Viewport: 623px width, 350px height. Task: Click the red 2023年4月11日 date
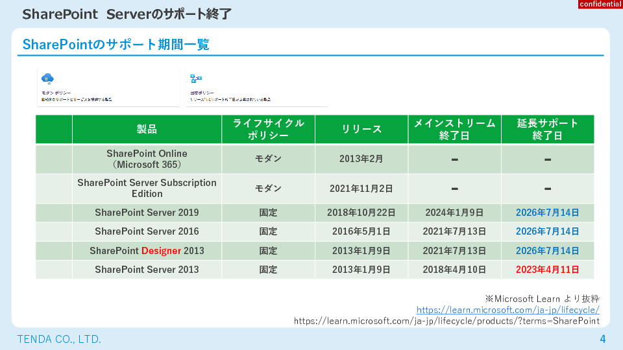[x=547, y=270]
